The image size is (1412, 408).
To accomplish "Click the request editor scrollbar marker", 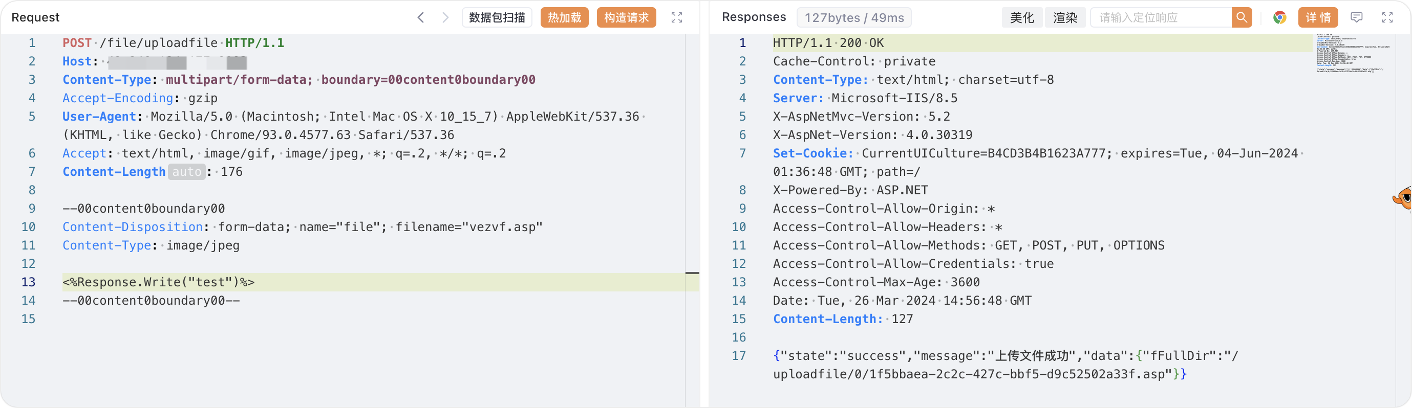I will pos(692,273).
